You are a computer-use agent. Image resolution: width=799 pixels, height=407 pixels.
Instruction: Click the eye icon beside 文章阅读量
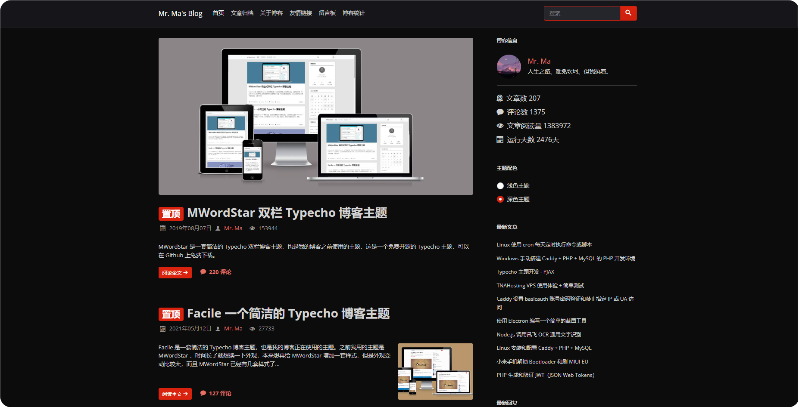pyautogui.click(x=500, y=126)
